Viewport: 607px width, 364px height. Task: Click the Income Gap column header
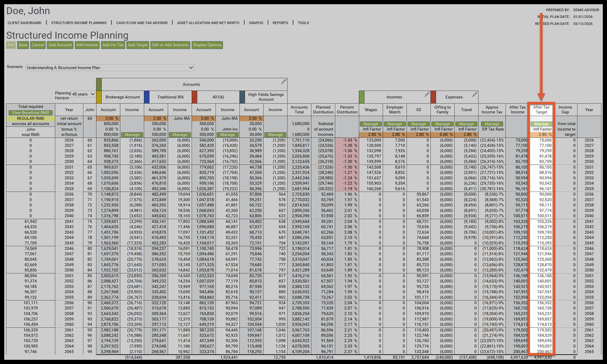[565, 110]
